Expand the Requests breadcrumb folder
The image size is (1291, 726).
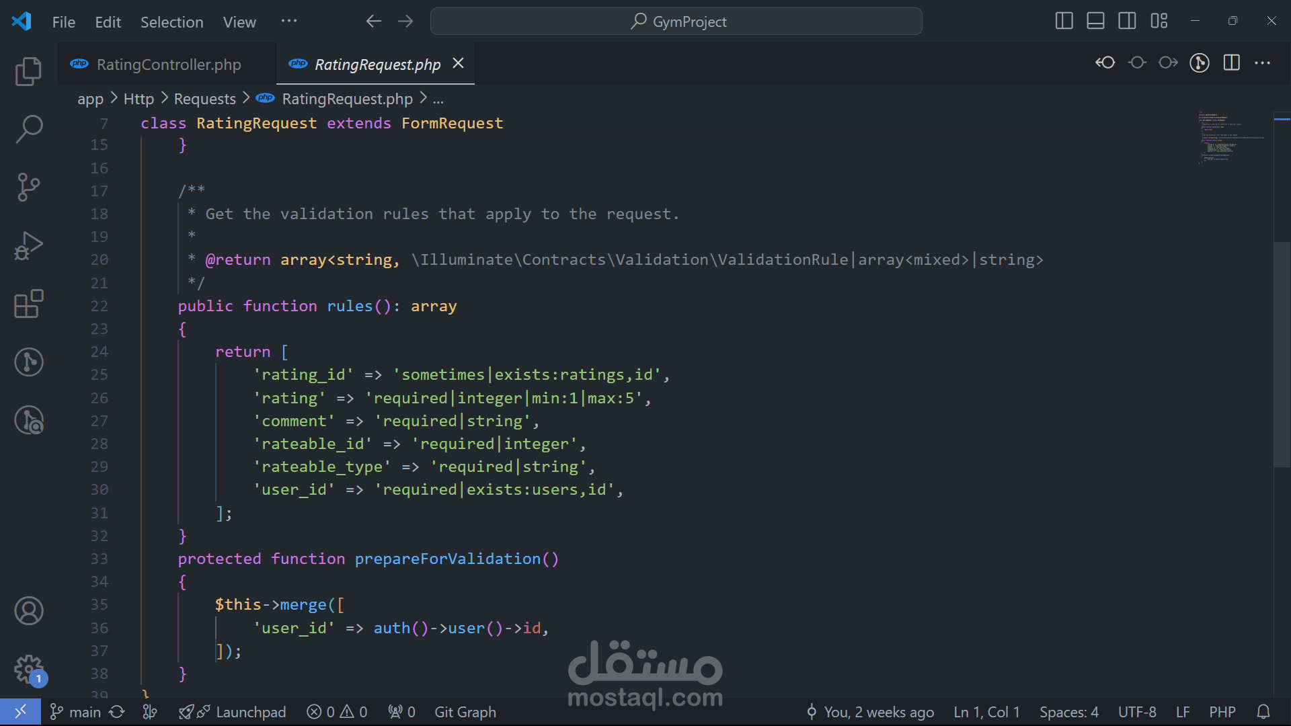tap(204, 99)
